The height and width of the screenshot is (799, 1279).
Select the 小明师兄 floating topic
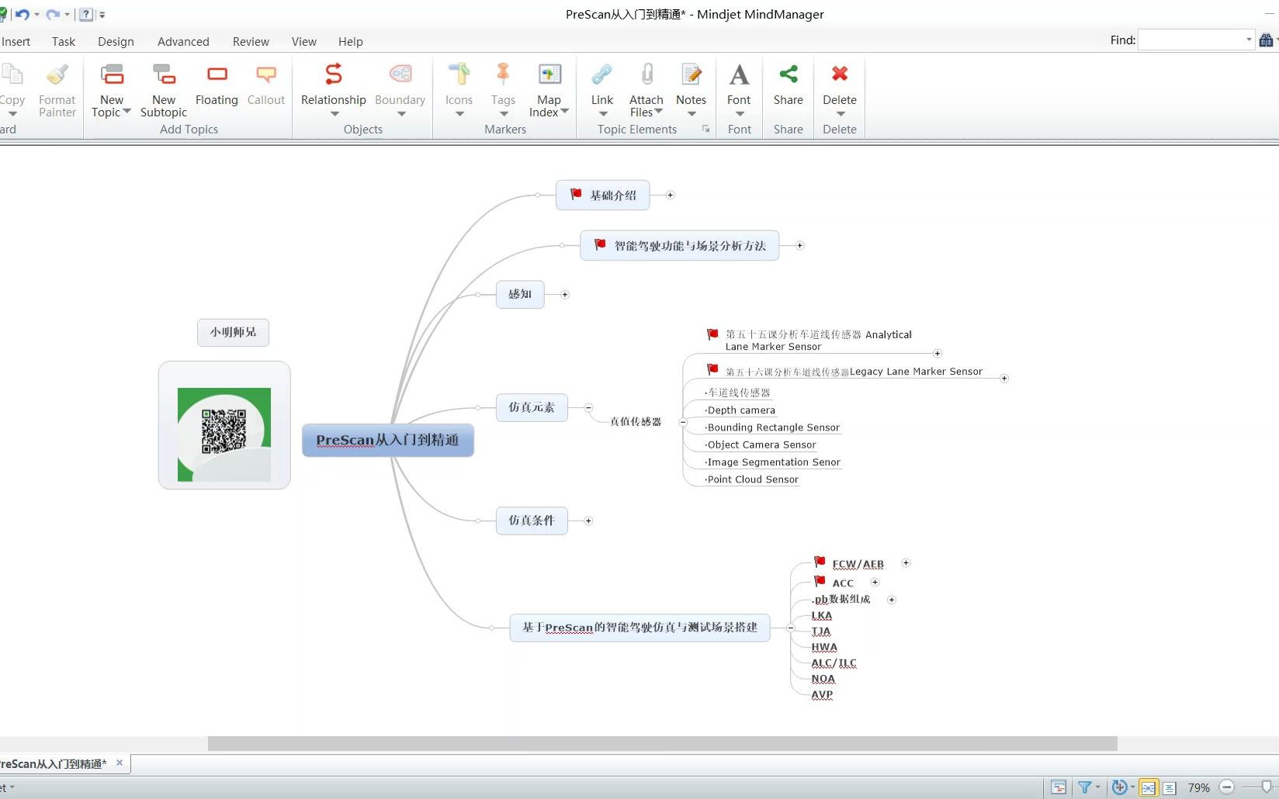(x=233, y=332)
